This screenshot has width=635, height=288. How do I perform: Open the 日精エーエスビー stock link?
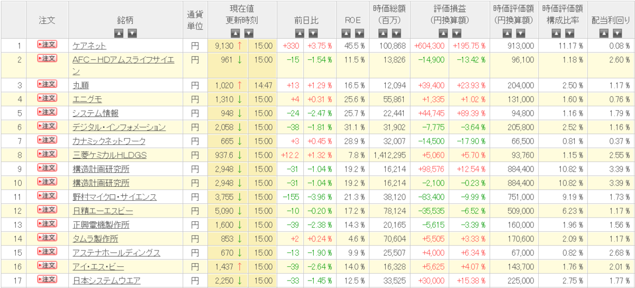(x=103, y=211)
